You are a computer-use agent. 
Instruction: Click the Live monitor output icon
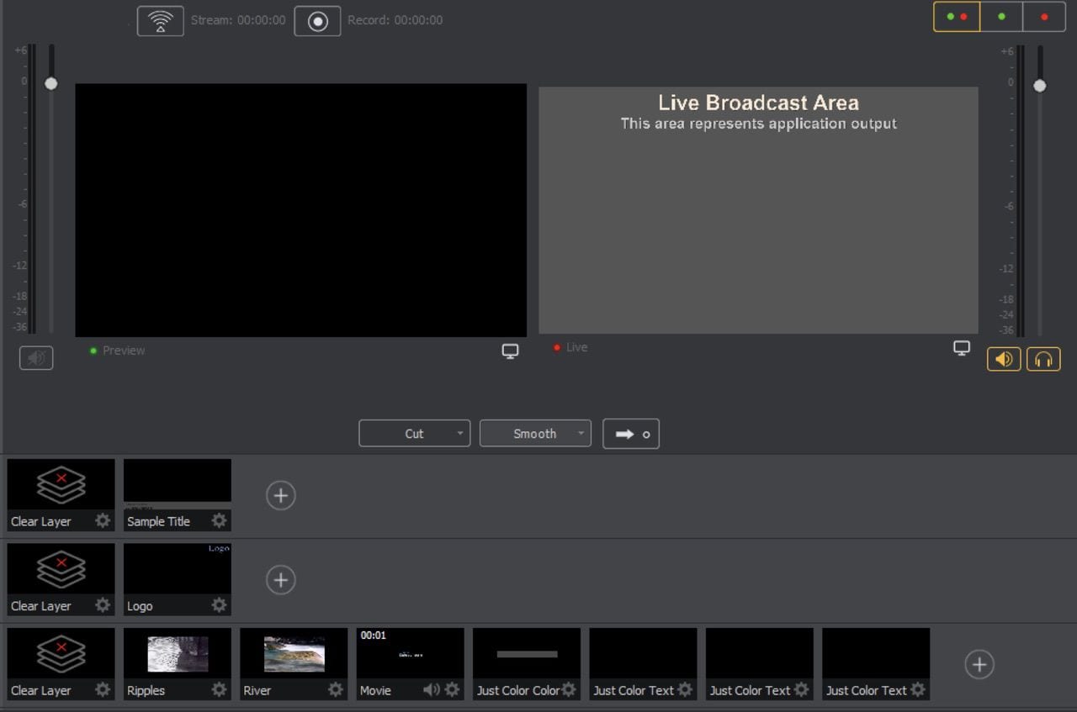click(x=962, y=348)
